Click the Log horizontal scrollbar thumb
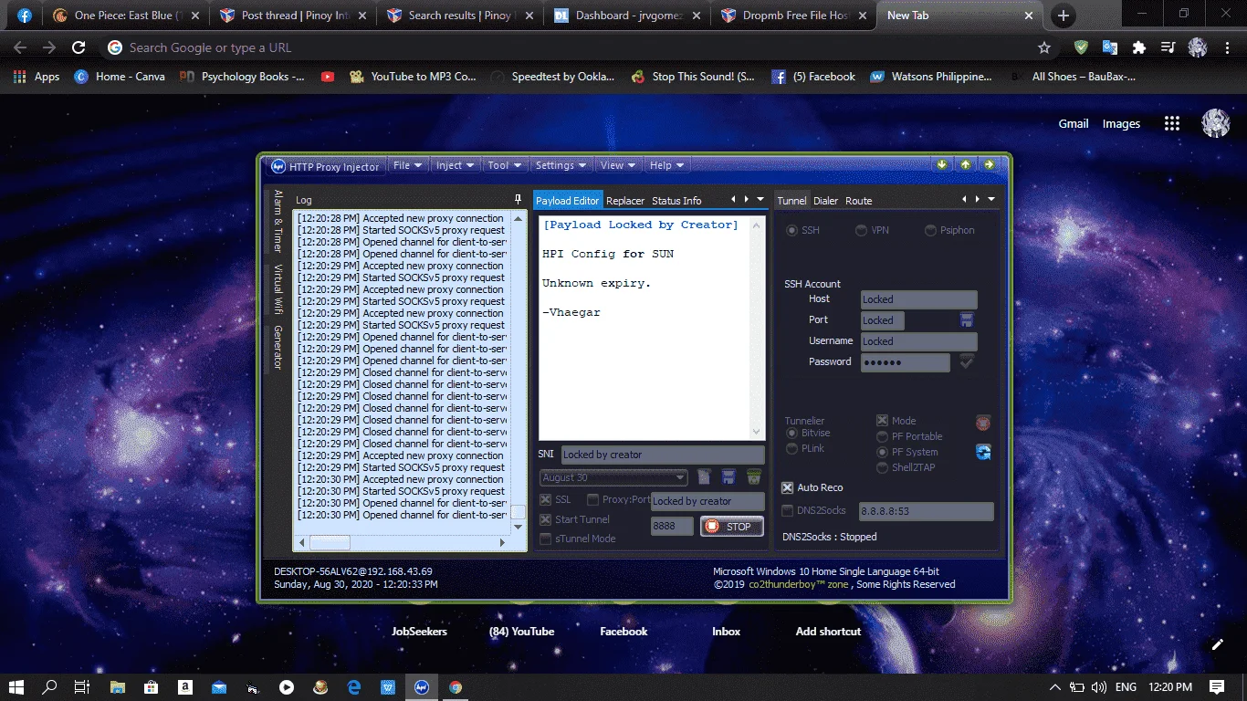 click(x=330, y=543)
